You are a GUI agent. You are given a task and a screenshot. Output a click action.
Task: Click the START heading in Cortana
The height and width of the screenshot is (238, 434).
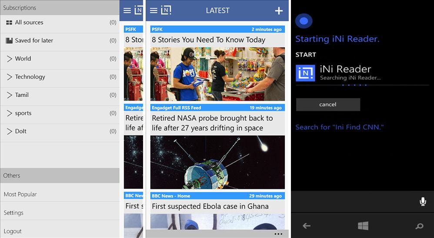pyautogui.click(x=306, y=55)
